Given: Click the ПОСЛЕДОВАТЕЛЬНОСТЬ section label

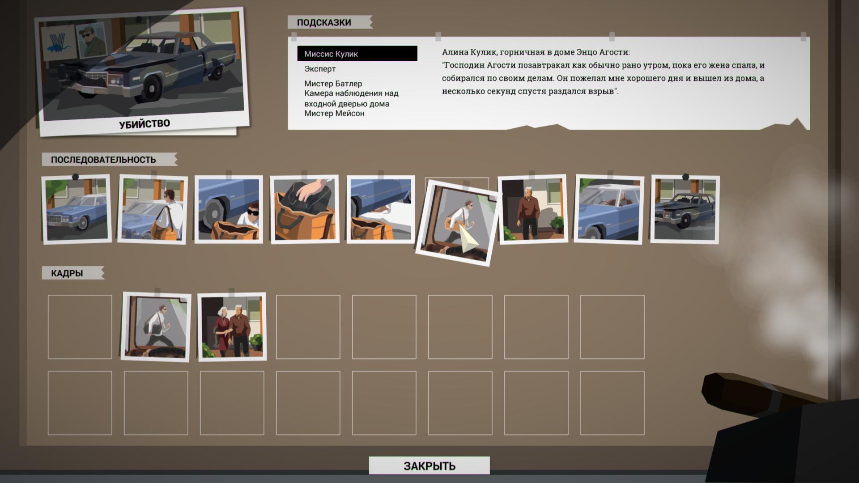Looking at the screenshot, I should click(109, 160).
